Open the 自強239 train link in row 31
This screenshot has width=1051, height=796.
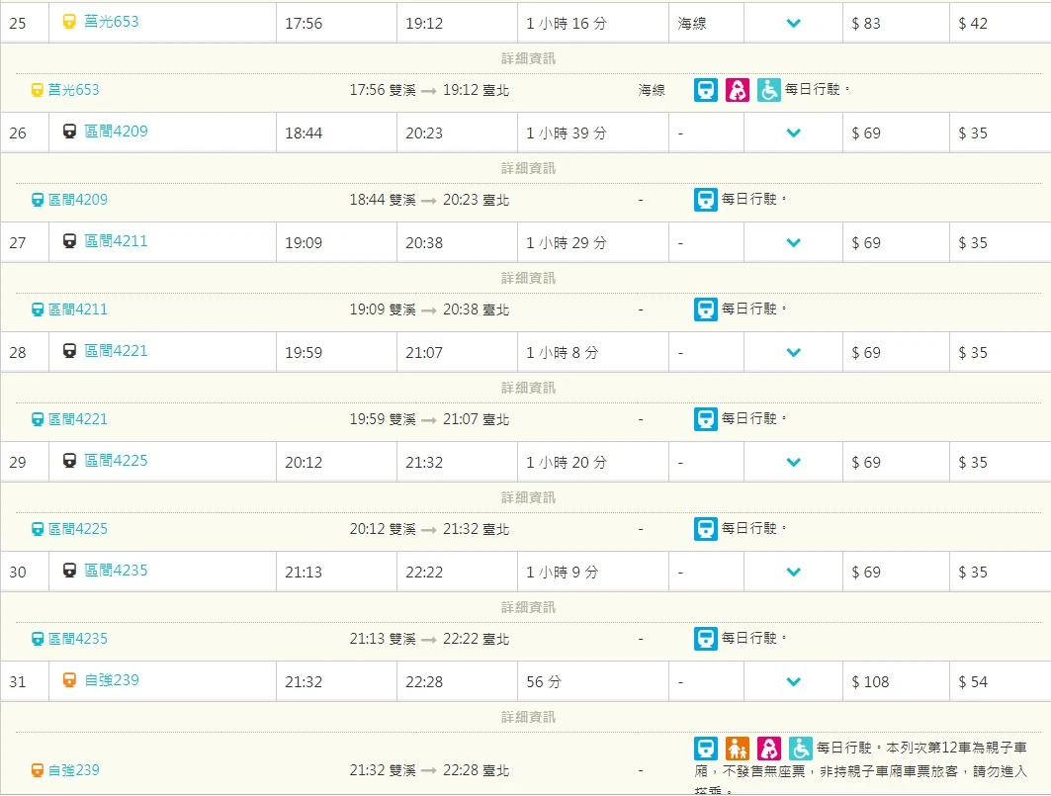112,680
